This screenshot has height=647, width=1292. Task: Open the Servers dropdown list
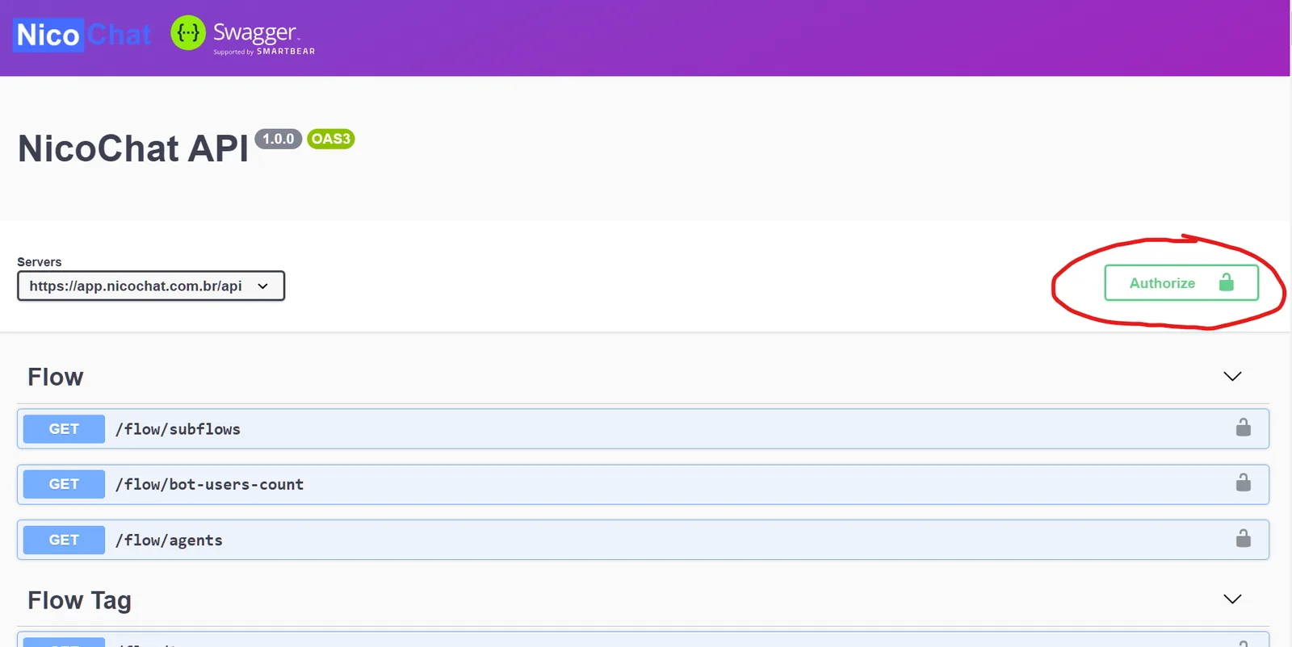[x=151, y=286]
